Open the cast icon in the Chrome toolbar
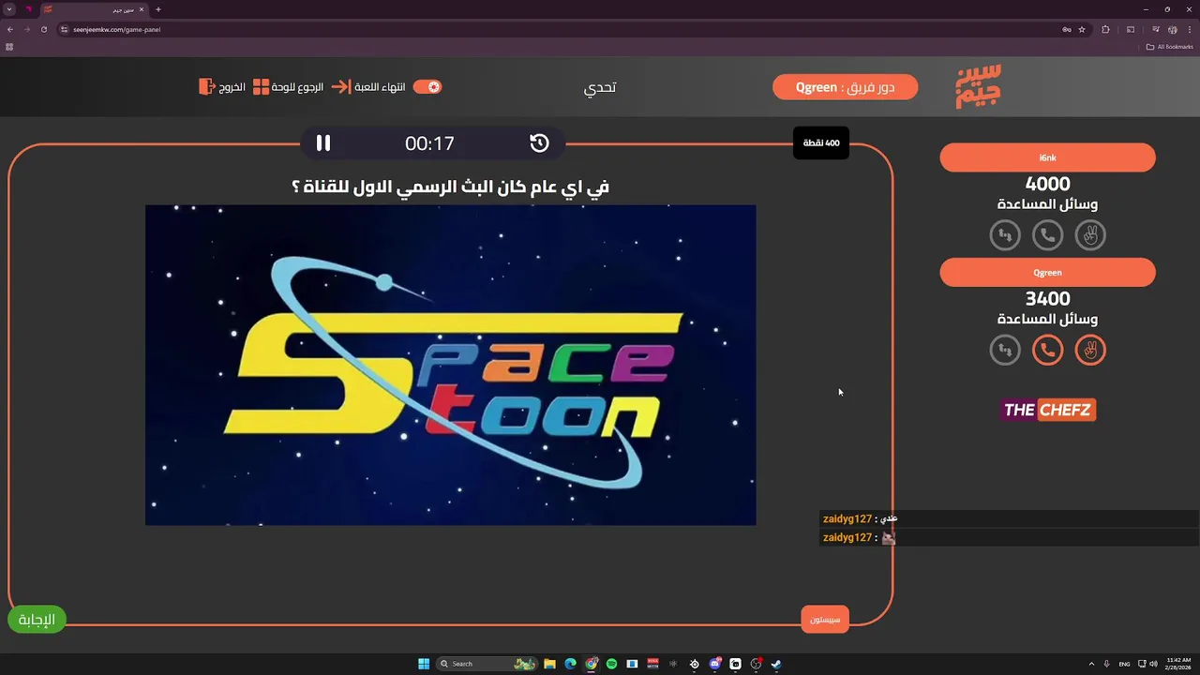 pos(1131,29)
